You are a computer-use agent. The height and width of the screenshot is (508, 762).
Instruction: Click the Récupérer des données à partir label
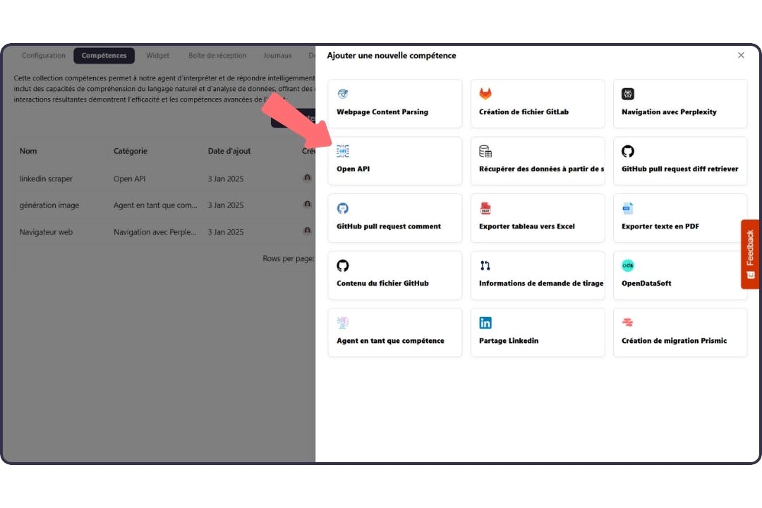(541, 169)
